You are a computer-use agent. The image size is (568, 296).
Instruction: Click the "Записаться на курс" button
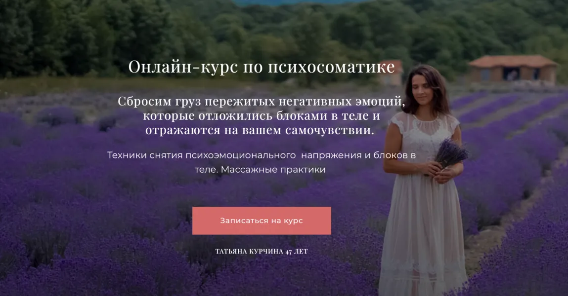262,221
